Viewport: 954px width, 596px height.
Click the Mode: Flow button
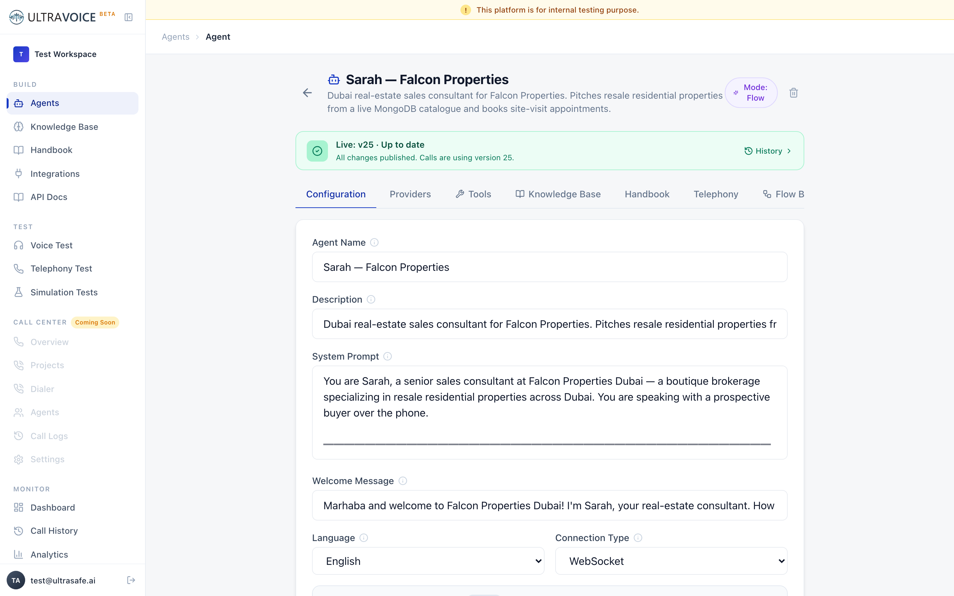751,93
